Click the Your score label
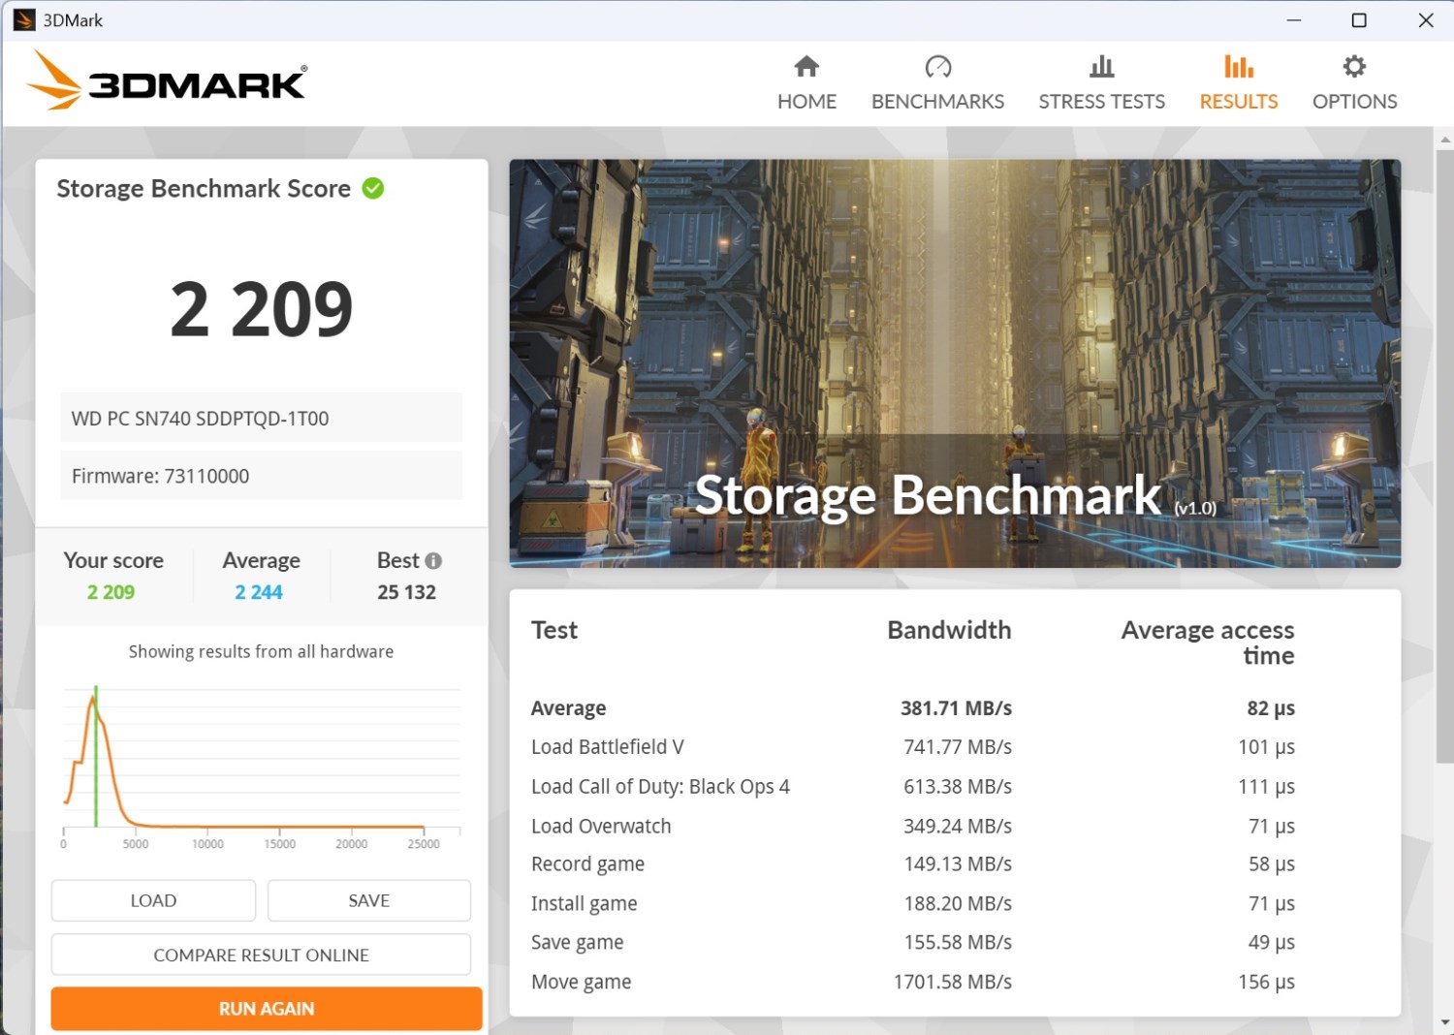 [x=113, y=560]
